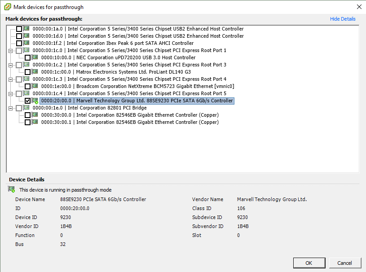This screenshot has height=272, width=366.
Task: Click the Intel 82801 PCI Bridge device icon
Action: coord(26,108)
